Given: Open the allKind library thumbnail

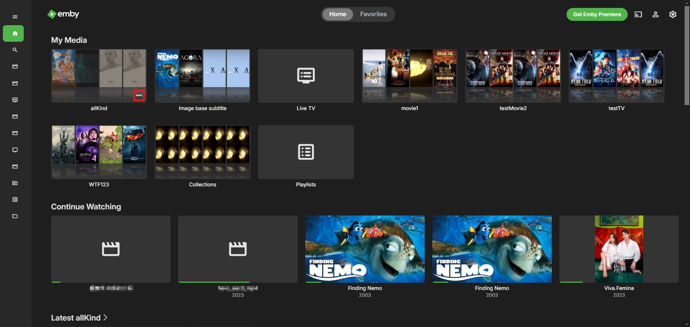Looking at the screenshot, I should point(99,76).
